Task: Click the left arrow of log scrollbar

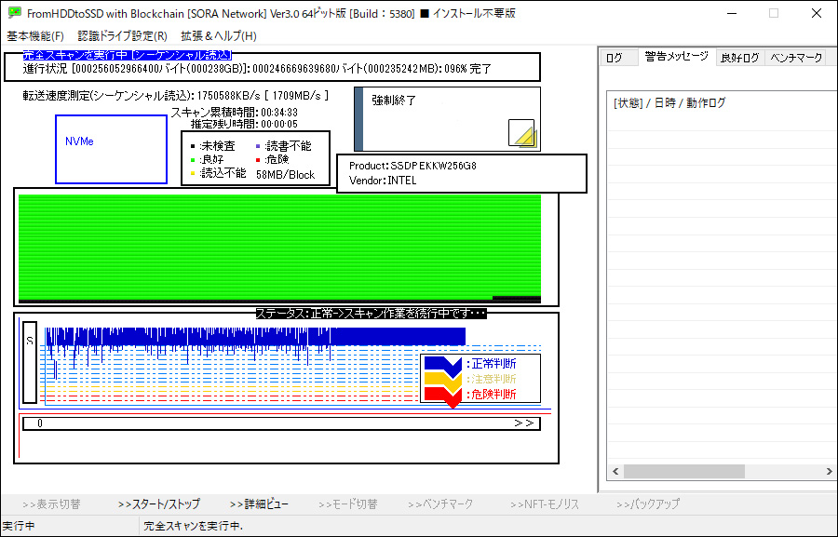Action: point(615,471)
